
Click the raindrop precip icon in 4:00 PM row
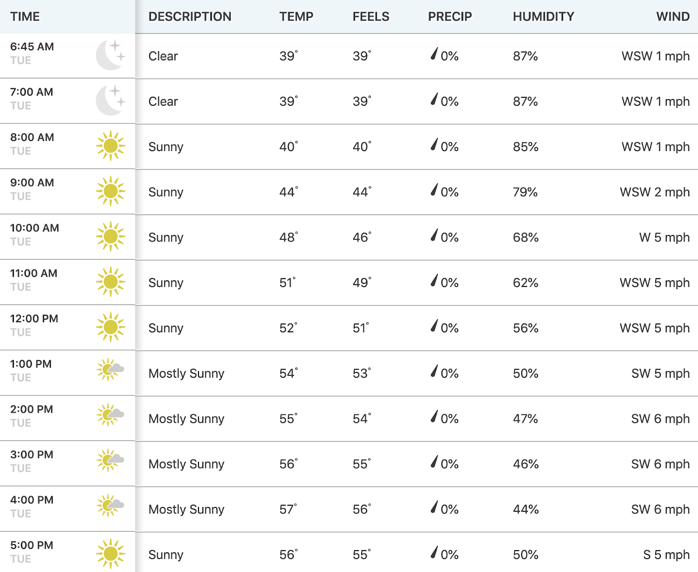[x=434, y=507]
